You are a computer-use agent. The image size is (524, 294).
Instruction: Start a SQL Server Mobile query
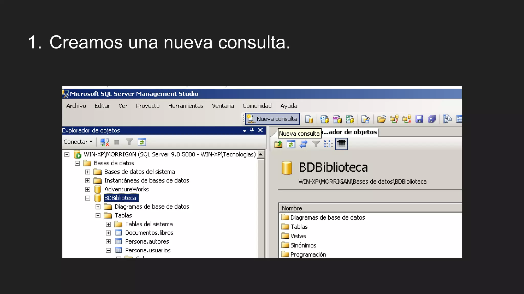365,119
